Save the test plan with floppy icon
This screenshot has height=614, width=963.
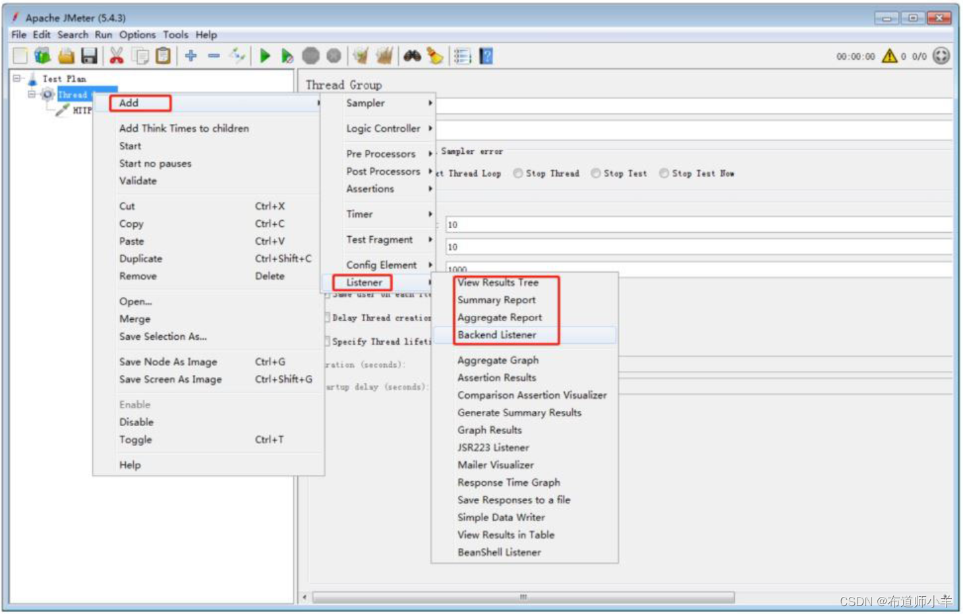[89, 56]
